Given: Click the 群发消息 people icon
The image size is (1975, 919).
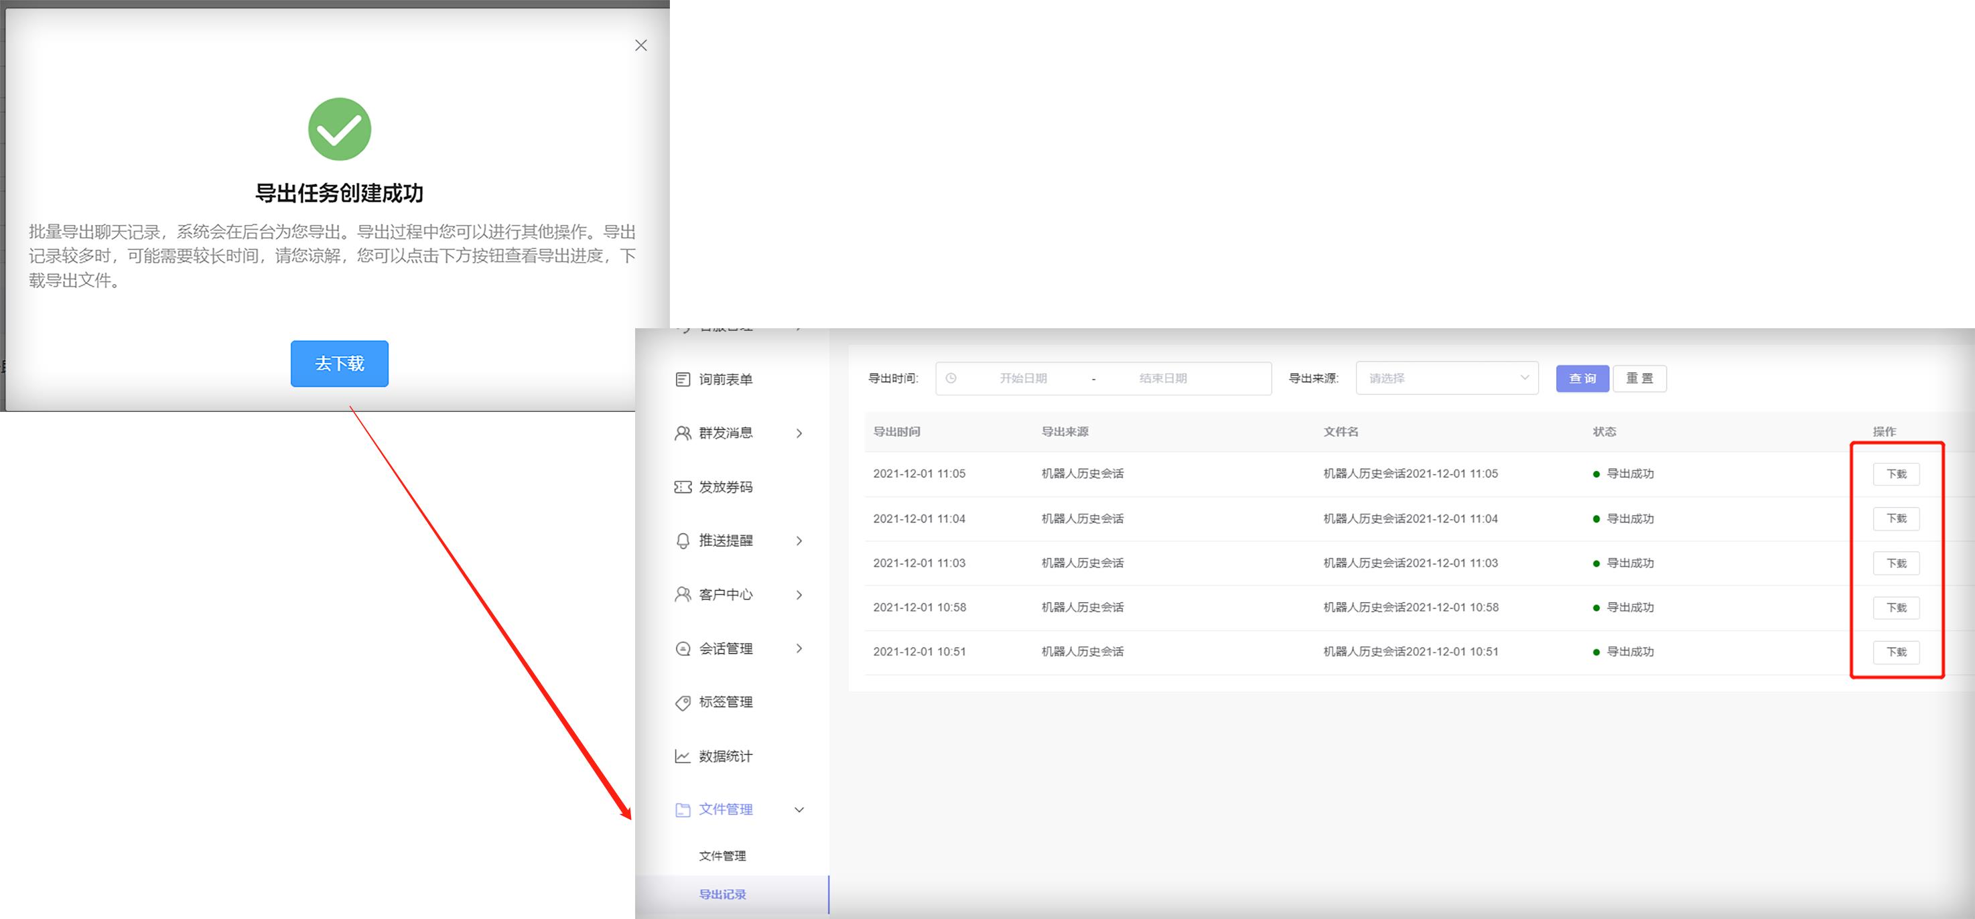Looking at the screenshot, I should point(683,433).
